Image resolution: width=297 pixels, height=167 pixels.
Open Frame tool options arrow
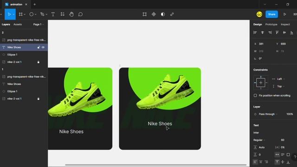(x=25, y=14)
